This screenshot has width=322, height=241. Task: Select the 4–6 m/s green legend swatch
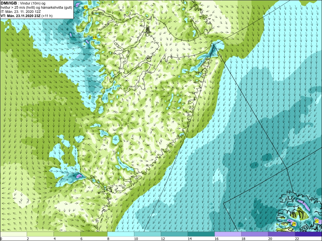pyautogui.click(x=67, y=234)
